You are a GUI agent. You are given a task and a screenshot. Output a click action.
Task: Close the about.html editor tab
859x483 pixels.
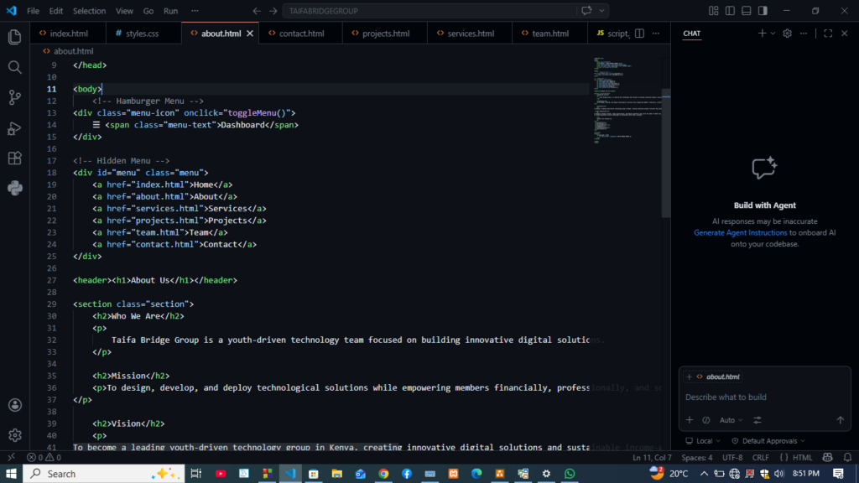click(x=250, y=34)
